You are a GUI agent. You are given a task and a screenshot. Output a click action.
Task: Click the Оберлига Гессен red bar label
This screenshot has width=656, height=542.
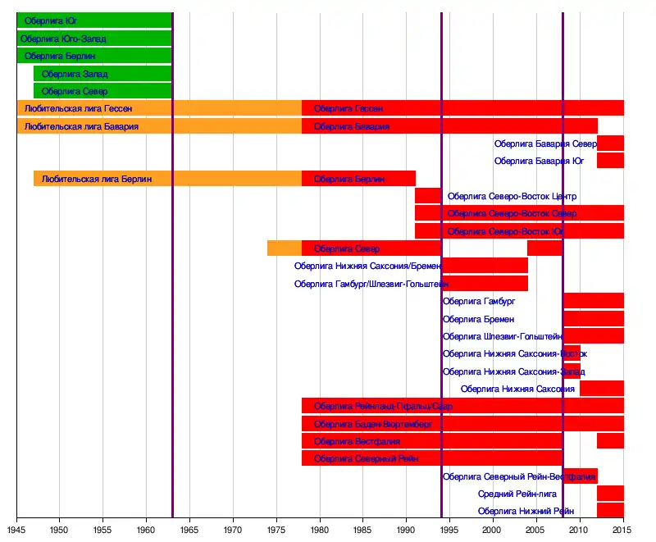pyautogui.click(x=348, y=108)
